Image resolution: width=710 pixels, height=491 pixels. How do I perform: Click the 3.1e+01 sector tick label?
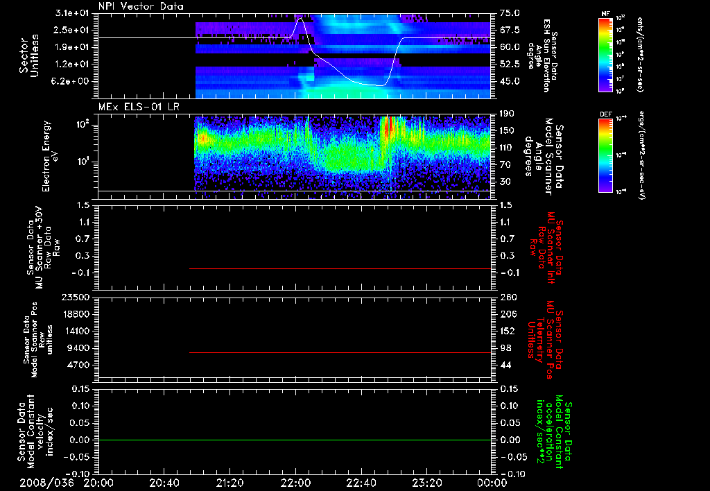click(73, 13)
